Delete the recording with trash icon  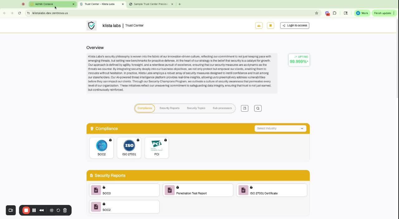(65, 210)
